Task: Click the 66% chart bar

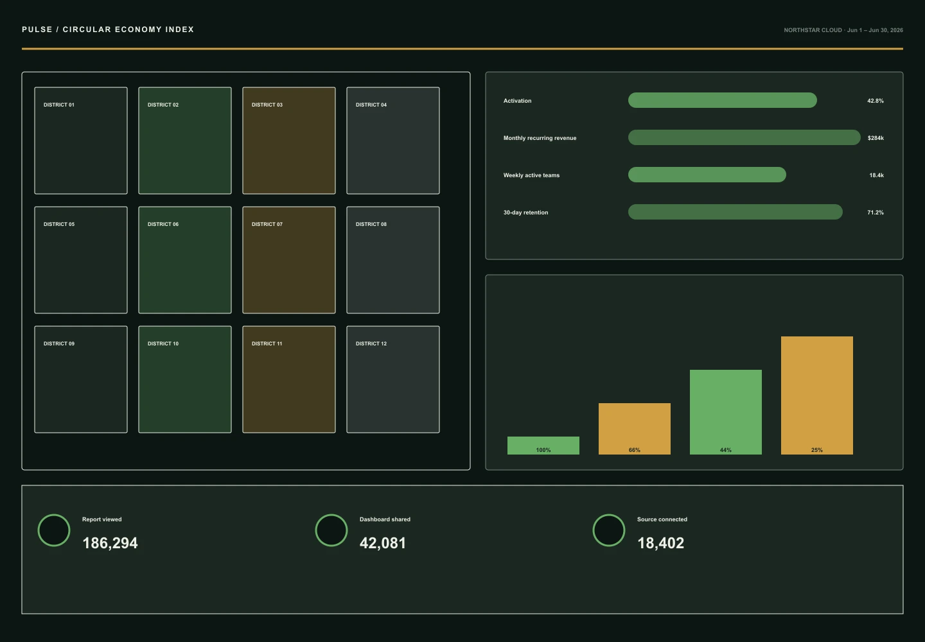Action: coord(635,429)
